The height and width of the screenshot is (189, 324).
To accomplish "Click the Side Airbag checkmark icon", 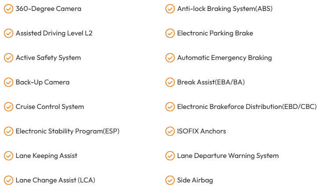I will 170,180.
